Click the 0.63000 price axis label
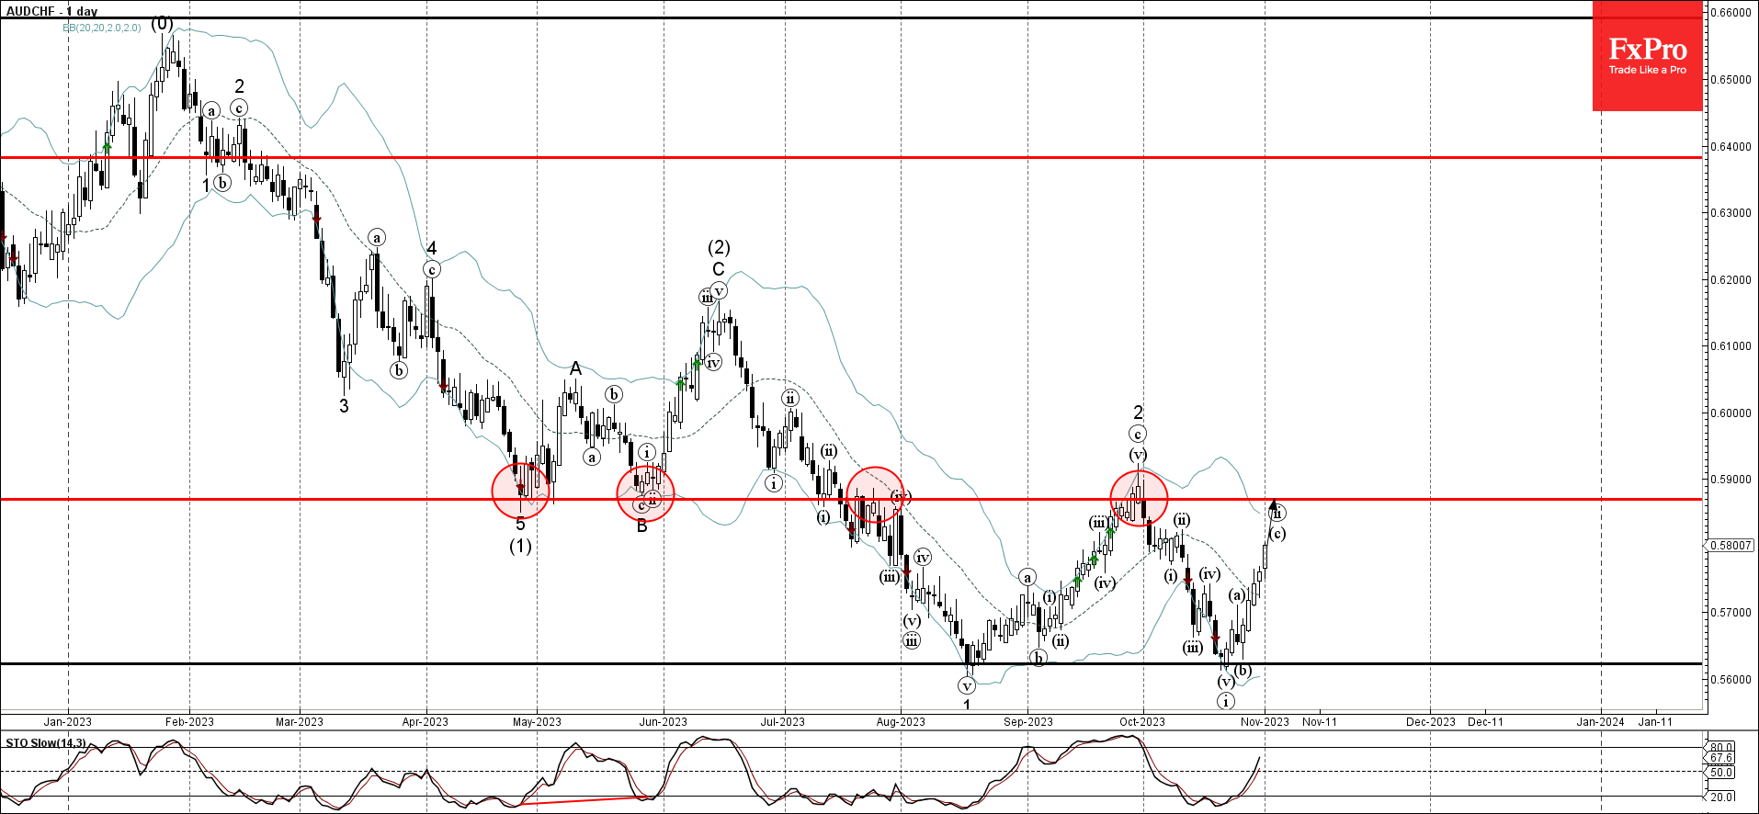Viewport: 1759px width, 814px height. click(1732, 212)
